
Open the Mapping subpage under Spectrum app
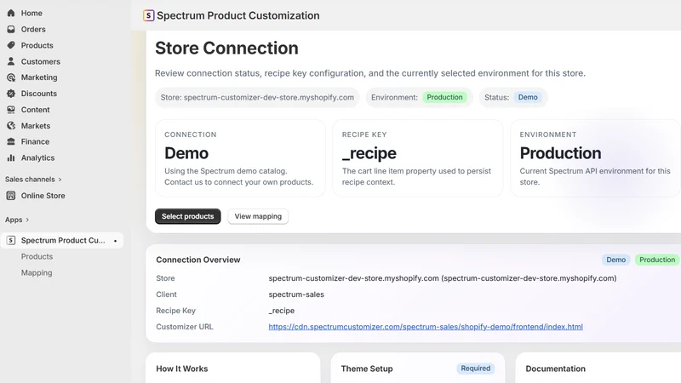[x=37, y=272]
